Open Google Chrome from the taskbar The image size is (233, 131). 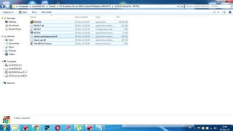[36, 128]
